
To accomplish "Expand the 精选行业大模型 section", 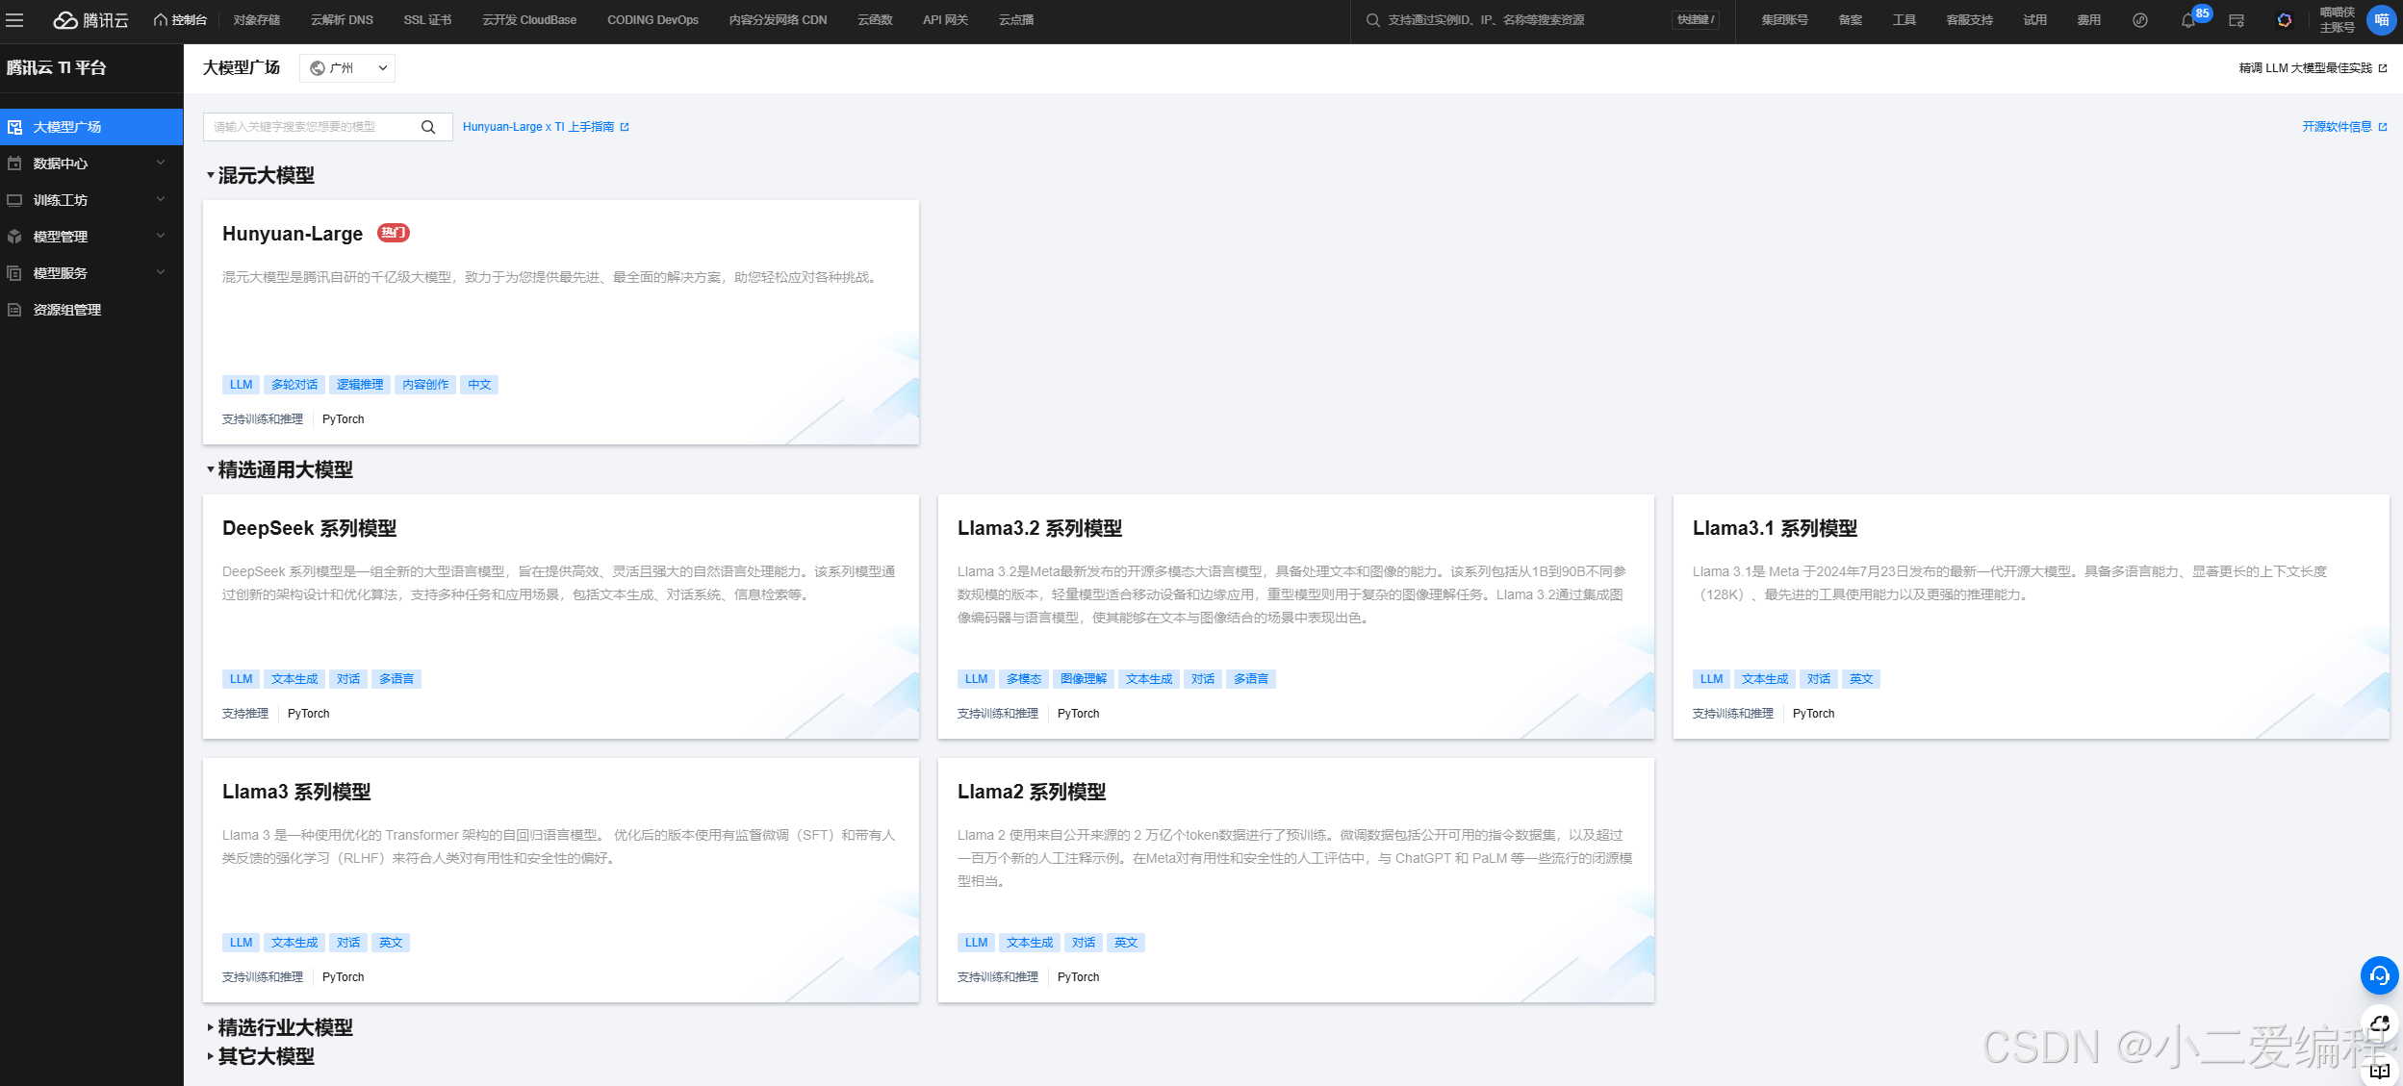I will click(x=285, y=1027).
